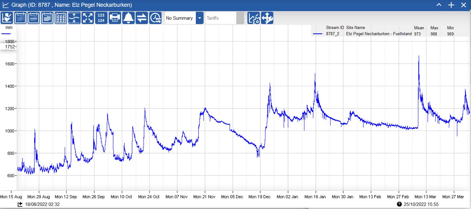Expand the graph to full screen
Screen dimensions: 471x209
(87, 18)
